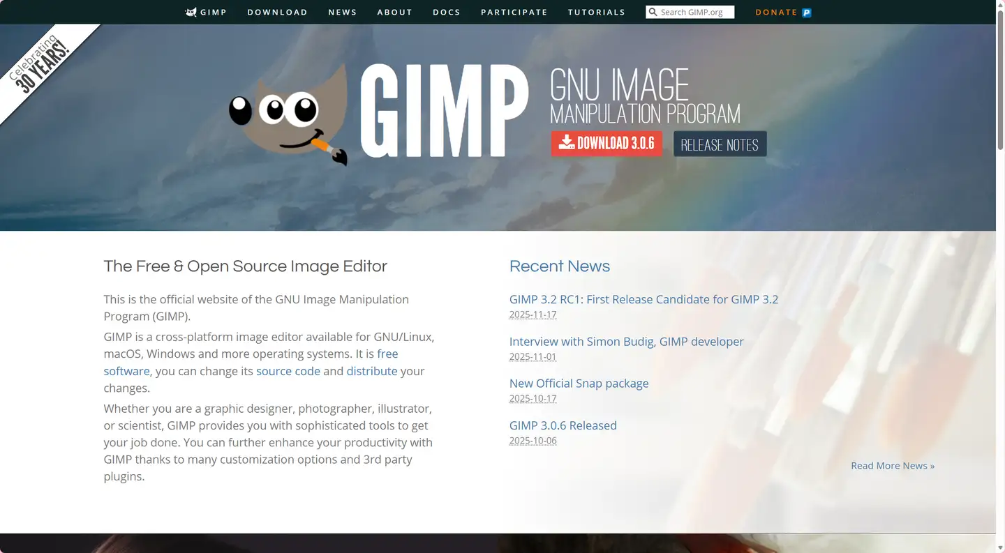Read the Interview with Simon Budig article
1005x553 pixels.
[x=627, y=341]
